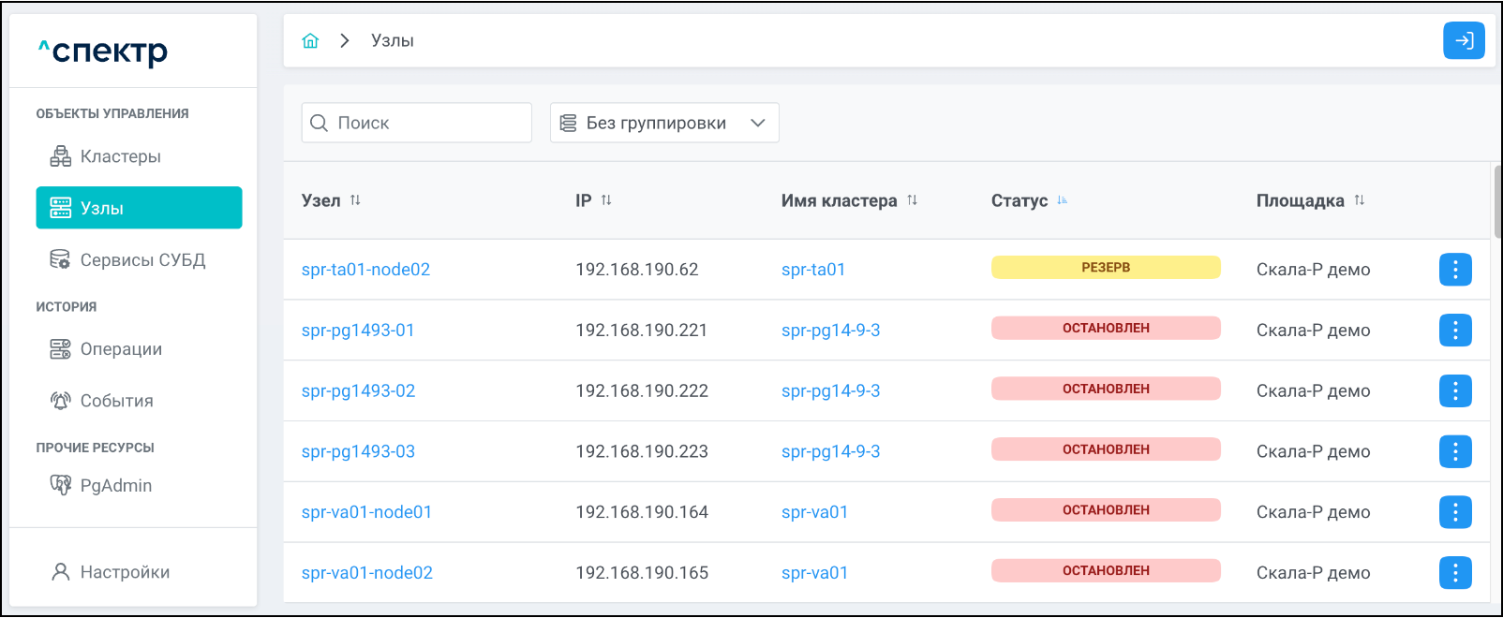Viewport: 1503px width, 618px height.
Task: Sort the table by Узел column
Action: [x=355, y=200]
